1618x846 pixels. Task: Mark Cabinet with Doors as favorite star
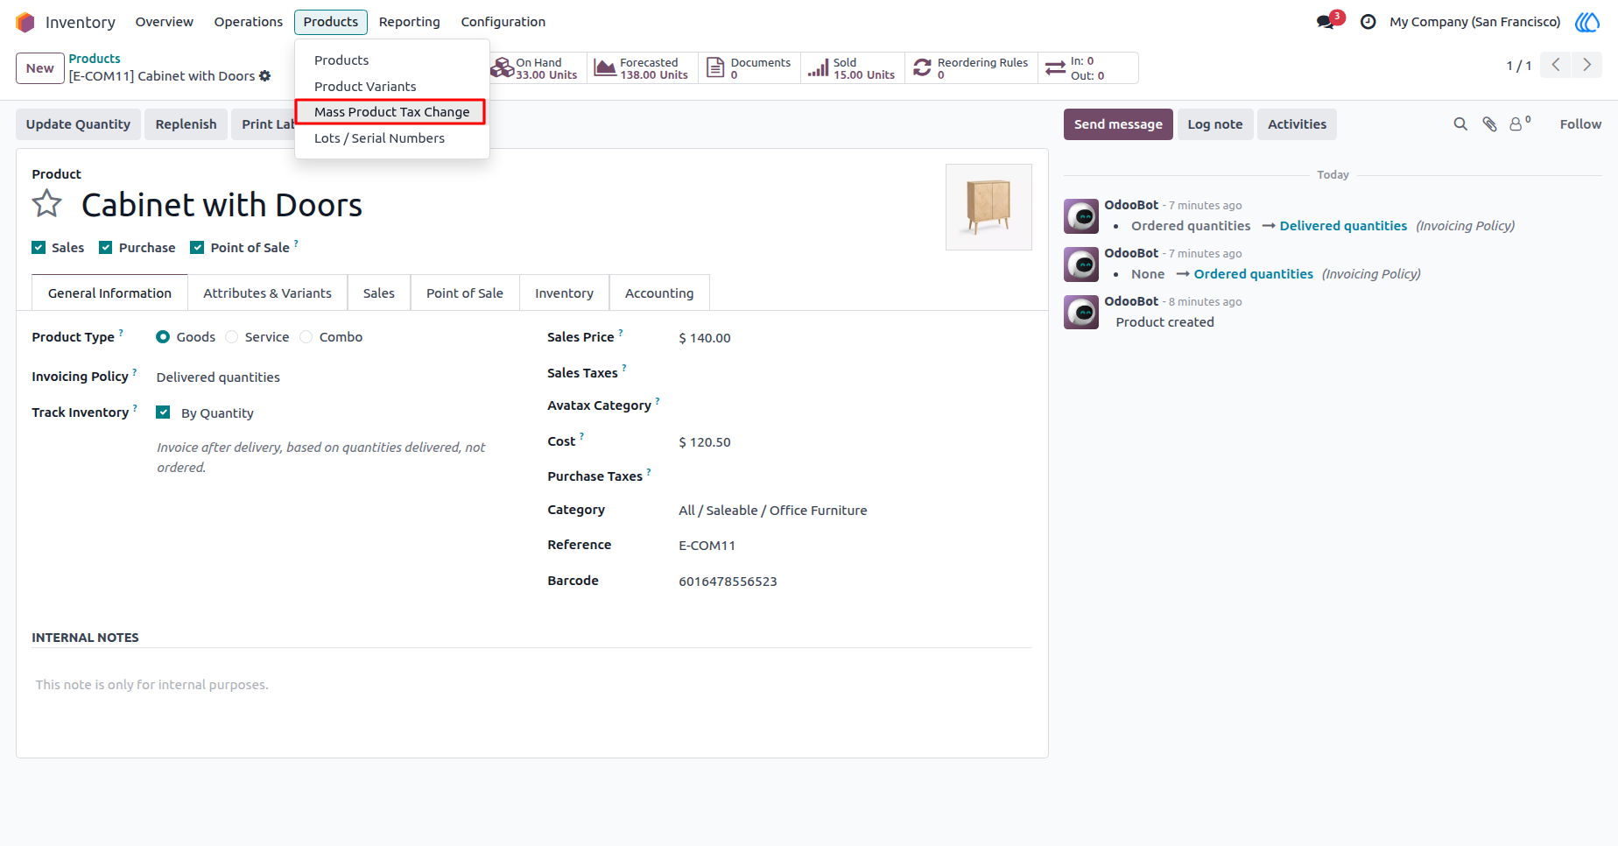[47, 204]
